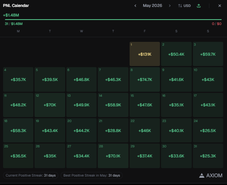Click the +$1.48M total PNL value
227x185 pixels.
[11, 15]
